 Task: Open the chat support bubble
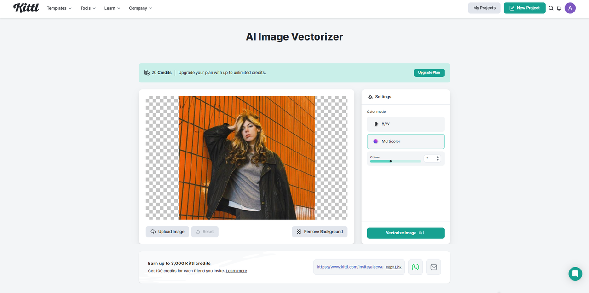point(575,274)
